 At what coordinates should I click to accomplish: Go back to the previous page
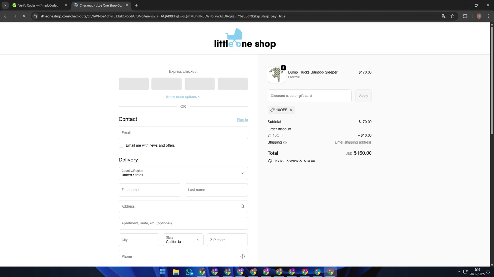pos(6,16)
